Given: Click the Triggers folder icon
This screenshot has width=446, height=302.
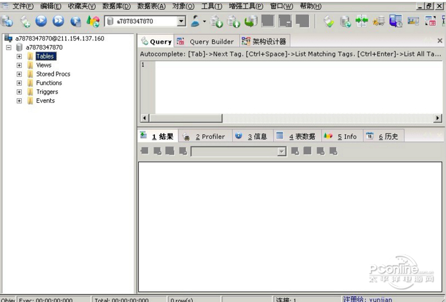Looking at the screenshot, I should 30,92.
